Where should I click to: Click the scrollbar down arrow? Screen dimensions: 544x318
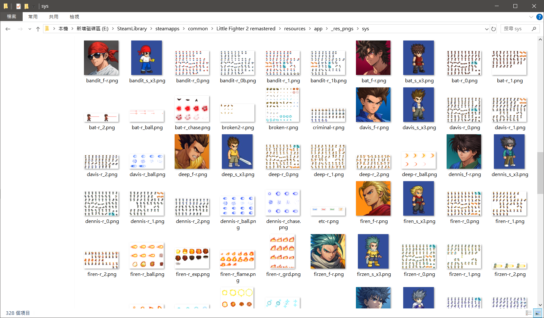(540, 305)
